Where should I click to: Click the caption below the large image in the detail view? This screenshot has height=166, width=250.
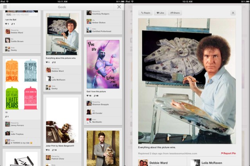157,147
